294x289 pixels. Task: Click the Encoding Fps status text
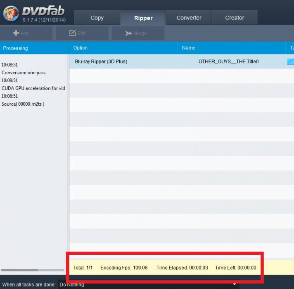[124, 268]
